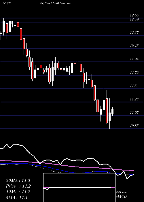Click the 12.15 price level label
Image resolution: width=144 pixels, height=202 pixels.
134,46
